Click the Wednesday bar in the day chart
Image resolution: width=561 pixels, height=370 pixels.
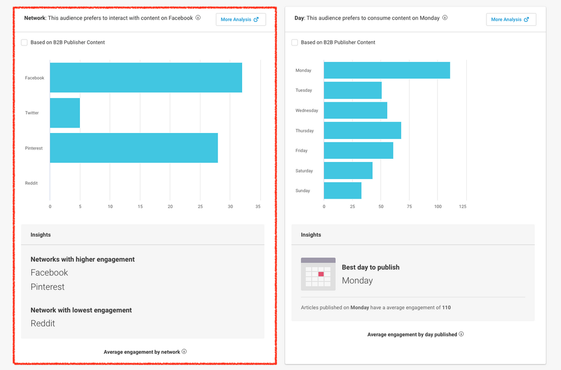pyautogui.click(x=355, y=111)
